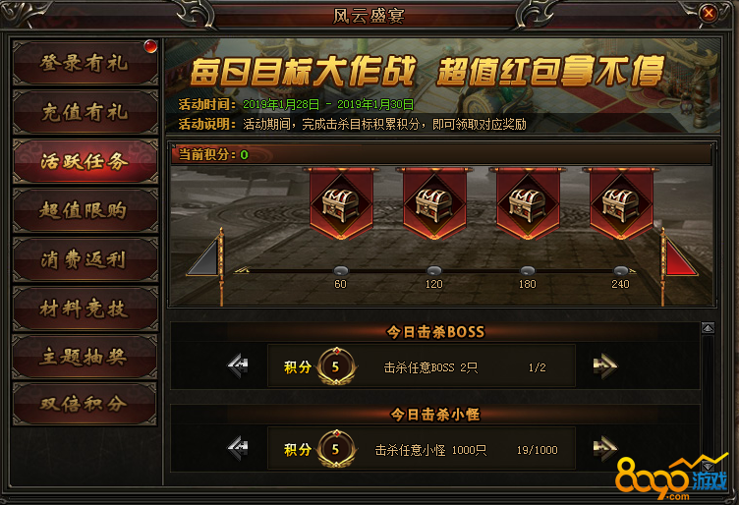The width and height of the screenshot is (739, 505).
Task: Switch to the 充值有礼 tab
Action: 85,112
